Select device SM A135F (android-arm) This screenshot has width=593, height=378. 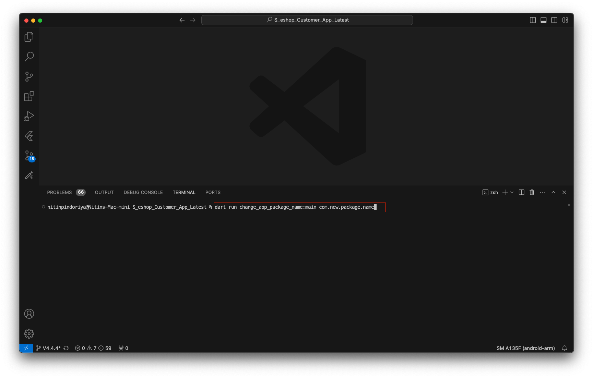tap(525, 348)
